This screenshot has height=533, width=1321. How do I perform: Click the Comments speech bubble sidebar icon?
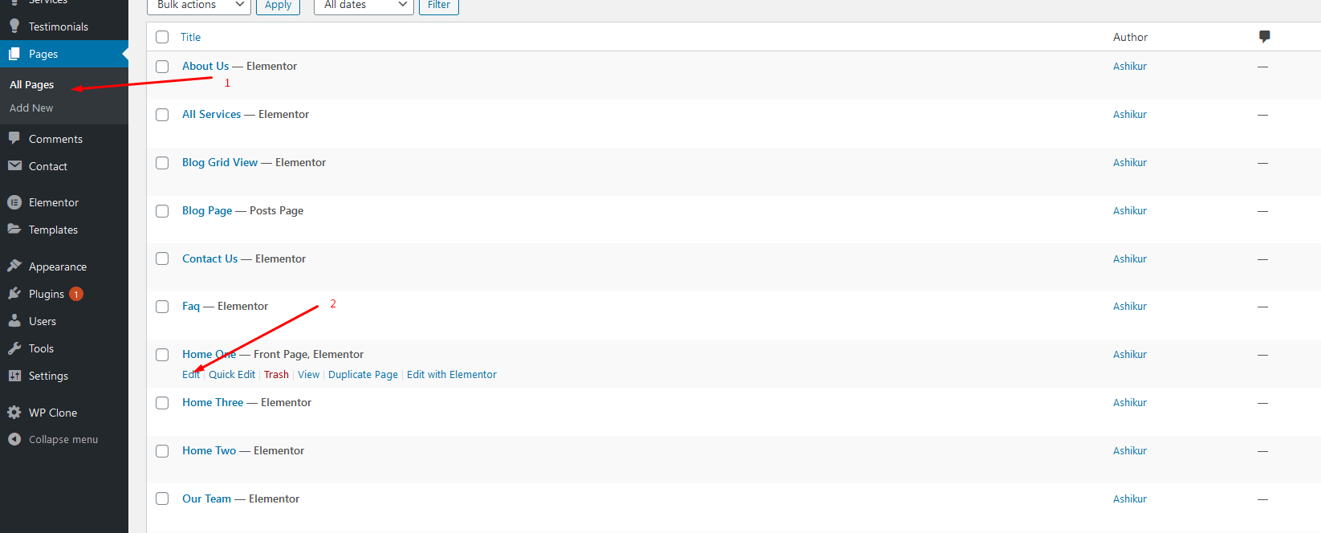point(14,138)
